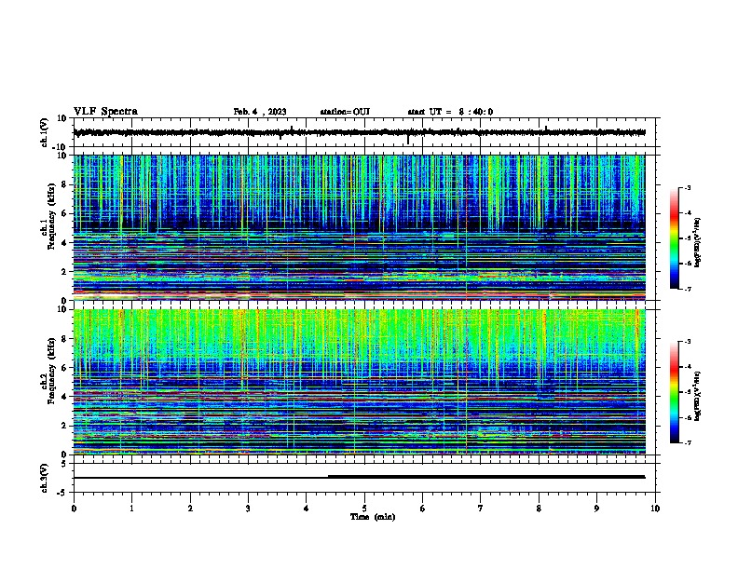Select the ch.2 color bar log(PSD) label

(x=697, y=396)
